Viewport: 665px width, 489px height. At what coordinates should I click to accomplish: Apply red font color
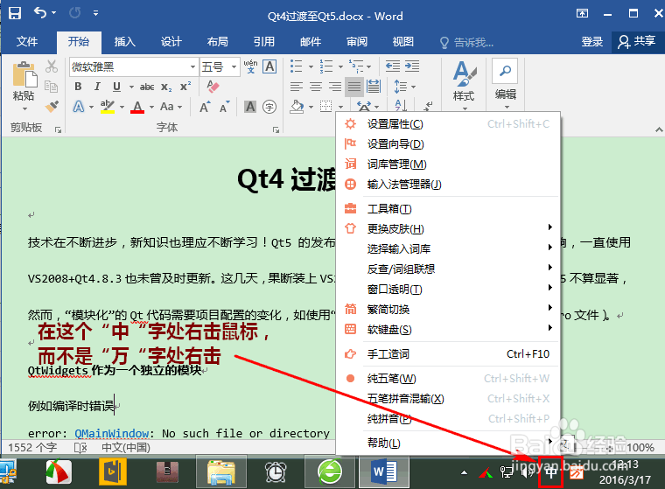(137, 107)
